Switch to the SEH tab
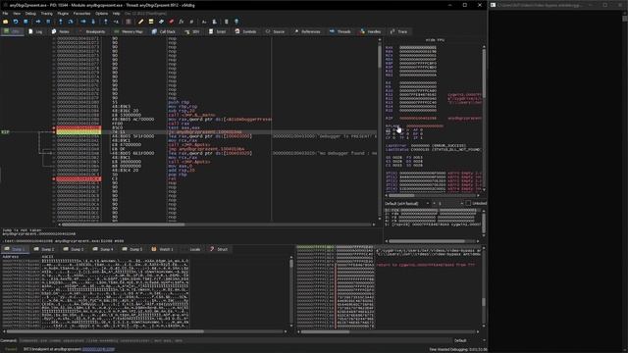The width and height of the screenshot is (628, 353). (192, 31)
